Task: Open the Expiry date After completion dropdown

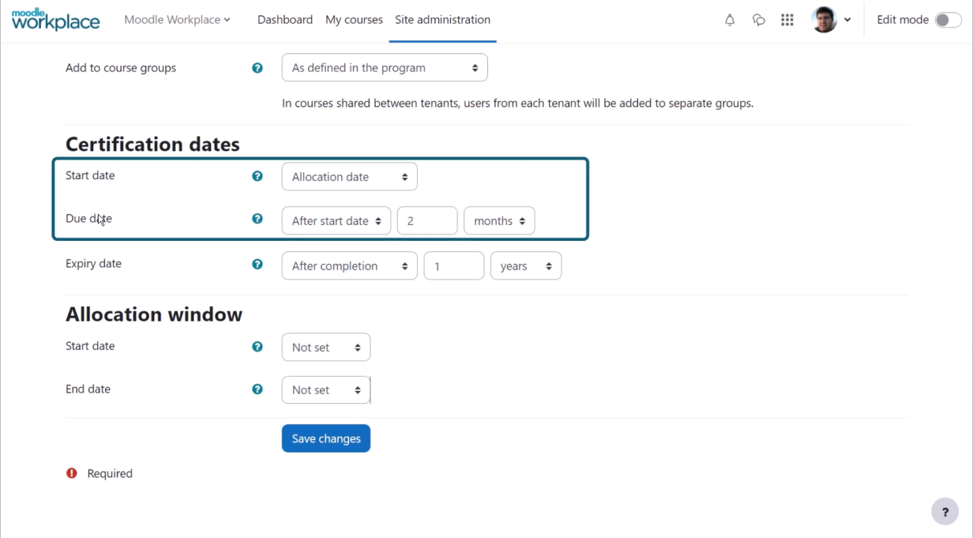Action: pos(349,265)
